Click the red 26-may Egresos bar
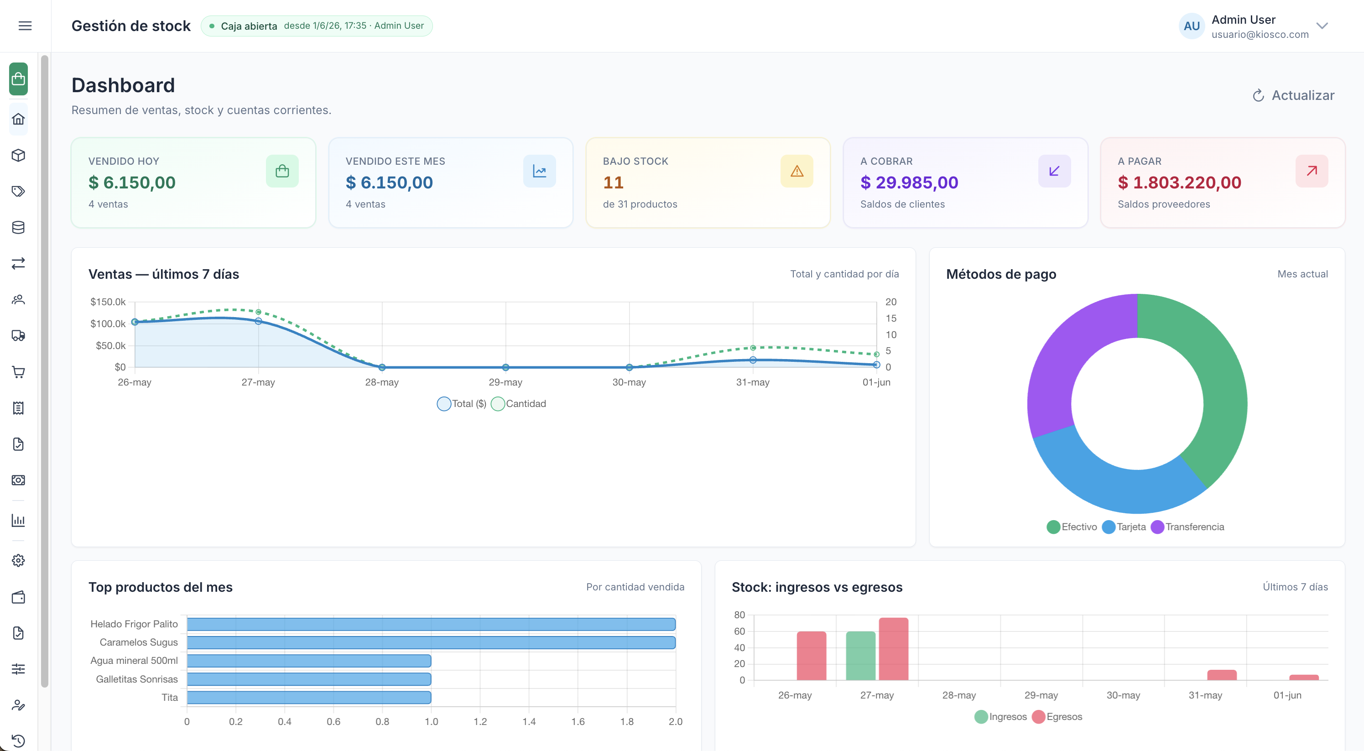Image resolution: width=1364 pixels, height=751 pixels. 811,656
